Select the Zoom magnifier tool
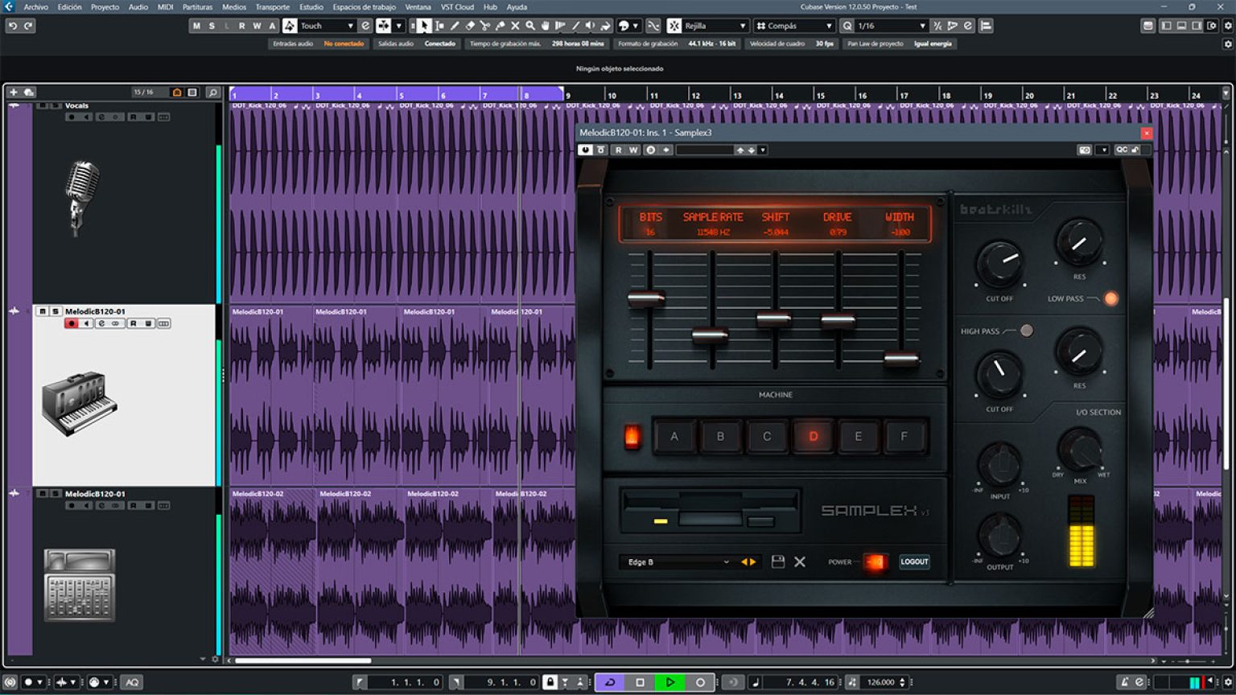This screenshot has height=695, width=1236. pos(530,26)
